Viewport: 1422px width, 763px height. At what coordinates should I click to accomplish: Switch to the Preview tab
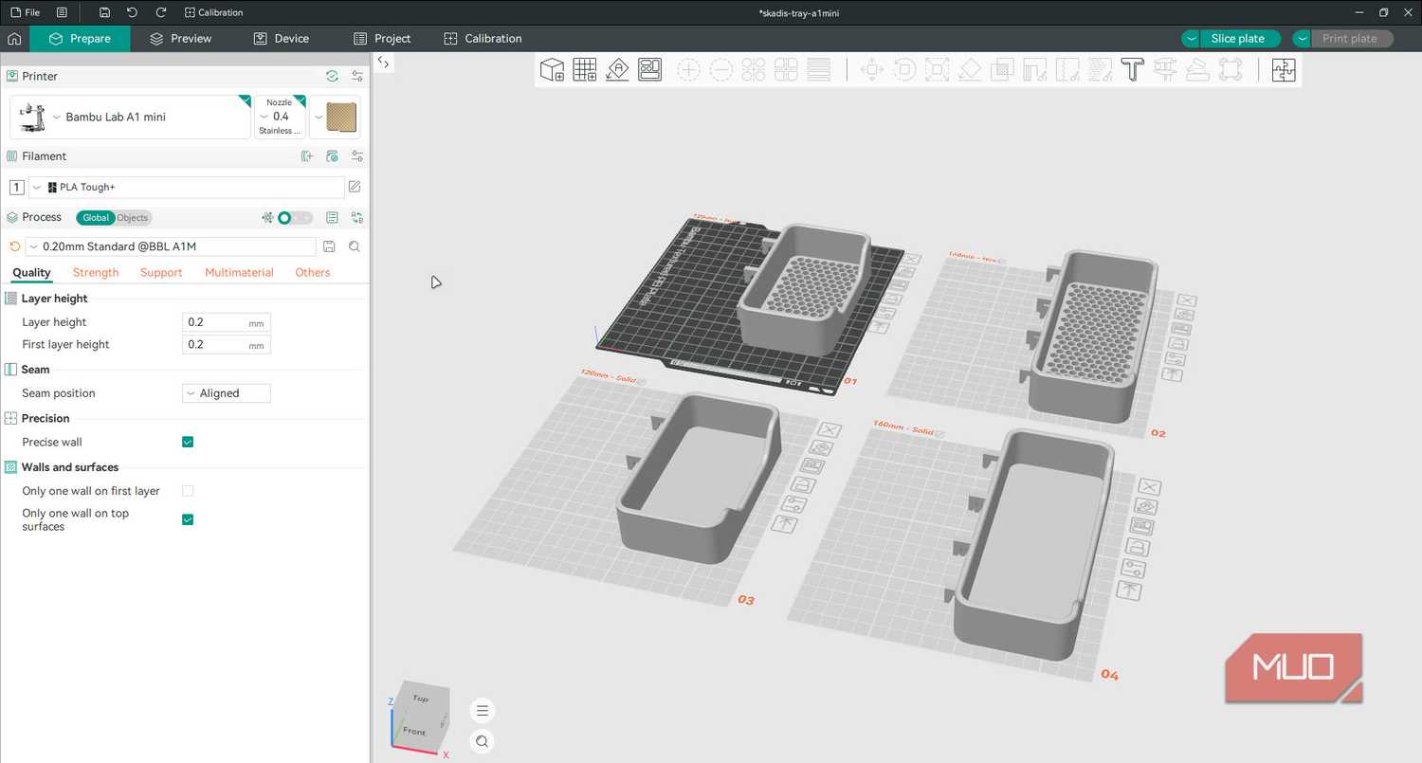click(180, 39)
